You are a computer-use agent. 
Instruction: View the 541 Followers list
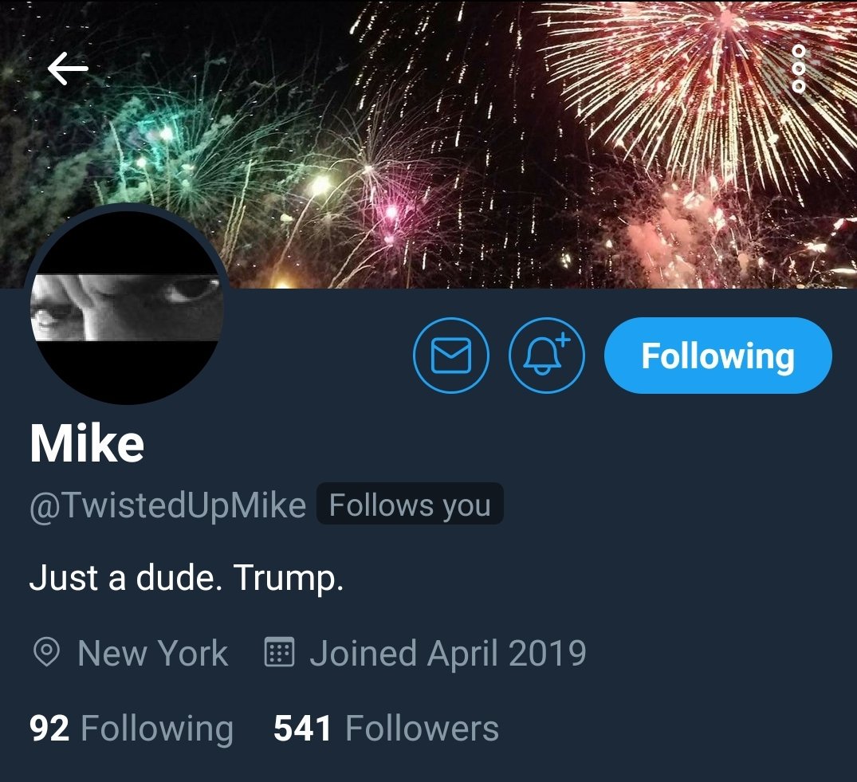pos(386,729)
